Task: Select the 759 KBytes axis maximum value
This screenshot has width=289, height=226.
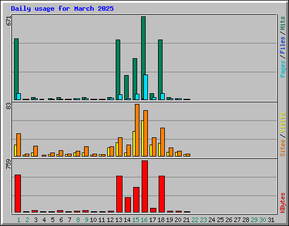Action: (8, 164)
